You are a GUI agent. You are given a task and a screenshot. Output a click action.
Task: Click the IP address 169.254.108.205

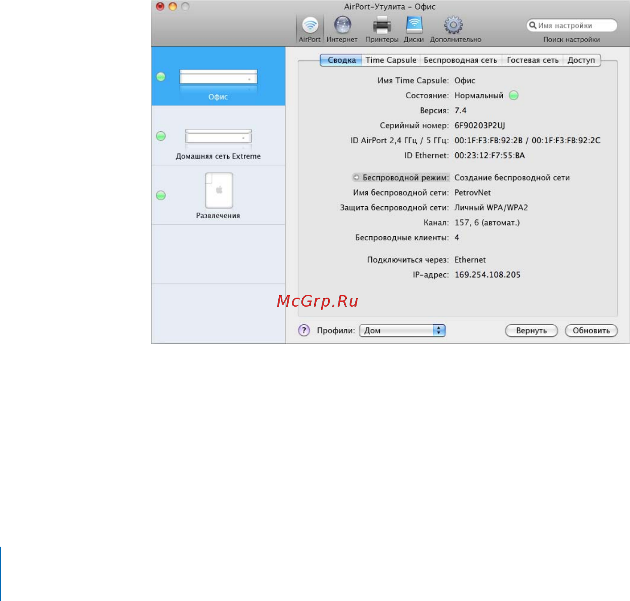pyautogui.click(x=488, y=275)
